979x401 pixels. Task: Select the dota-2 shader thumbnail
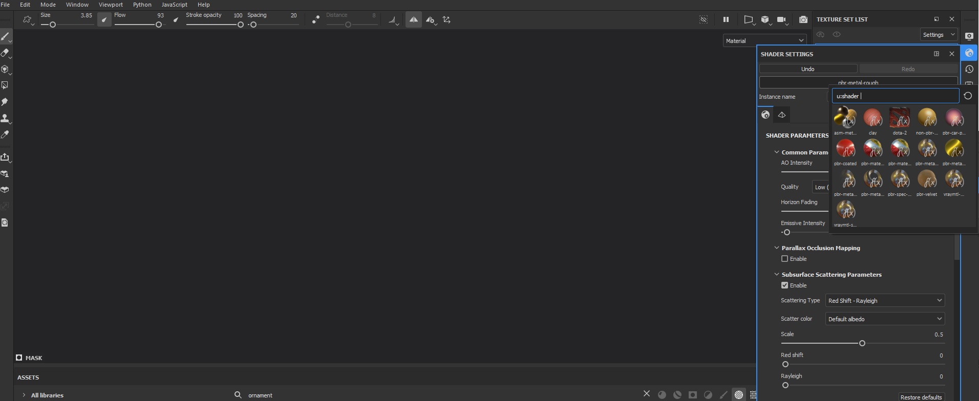pos(900,121)
